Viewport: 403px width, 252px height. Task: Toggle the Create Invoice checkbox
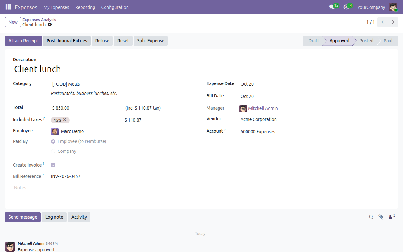[53, 165]
